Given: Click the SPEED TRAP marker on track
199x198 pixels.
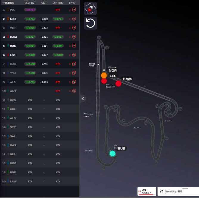Looking at the screenshot, I should [x=98, y=65].
